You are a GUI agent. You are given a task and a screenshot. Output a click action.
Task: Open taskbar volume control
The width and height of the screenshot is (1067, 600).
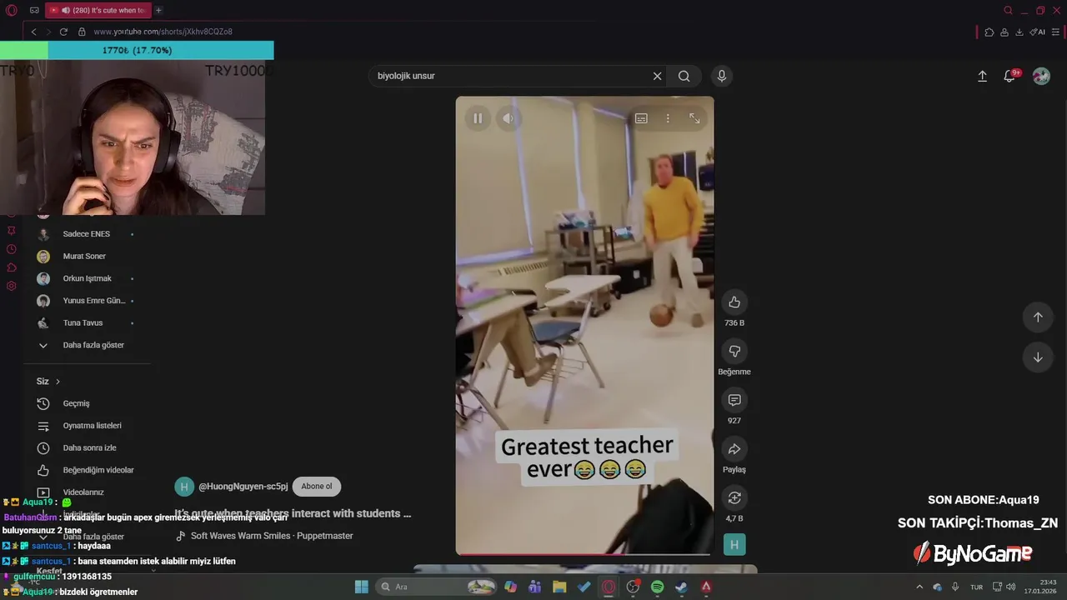(1010, 587)
